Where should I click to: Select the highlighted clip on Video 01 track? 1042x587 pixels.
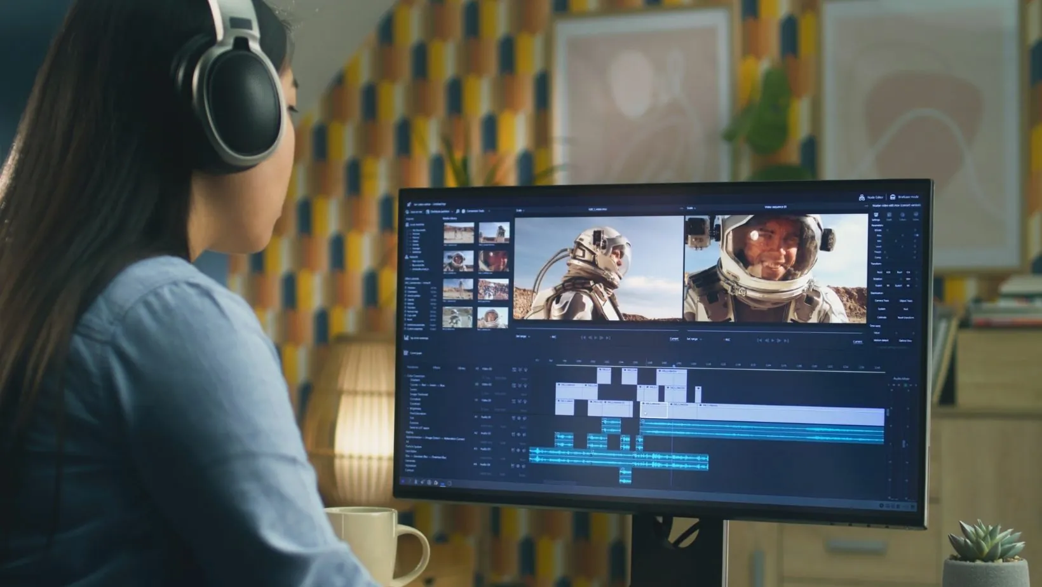tap(654, 410)
